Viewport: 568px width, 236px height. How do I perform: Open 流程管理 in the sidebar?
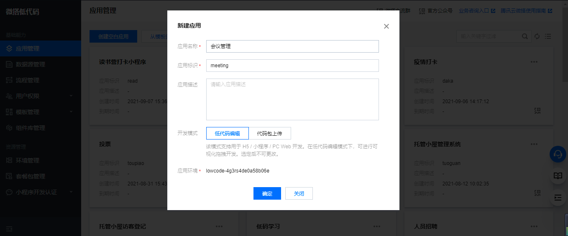41,80
